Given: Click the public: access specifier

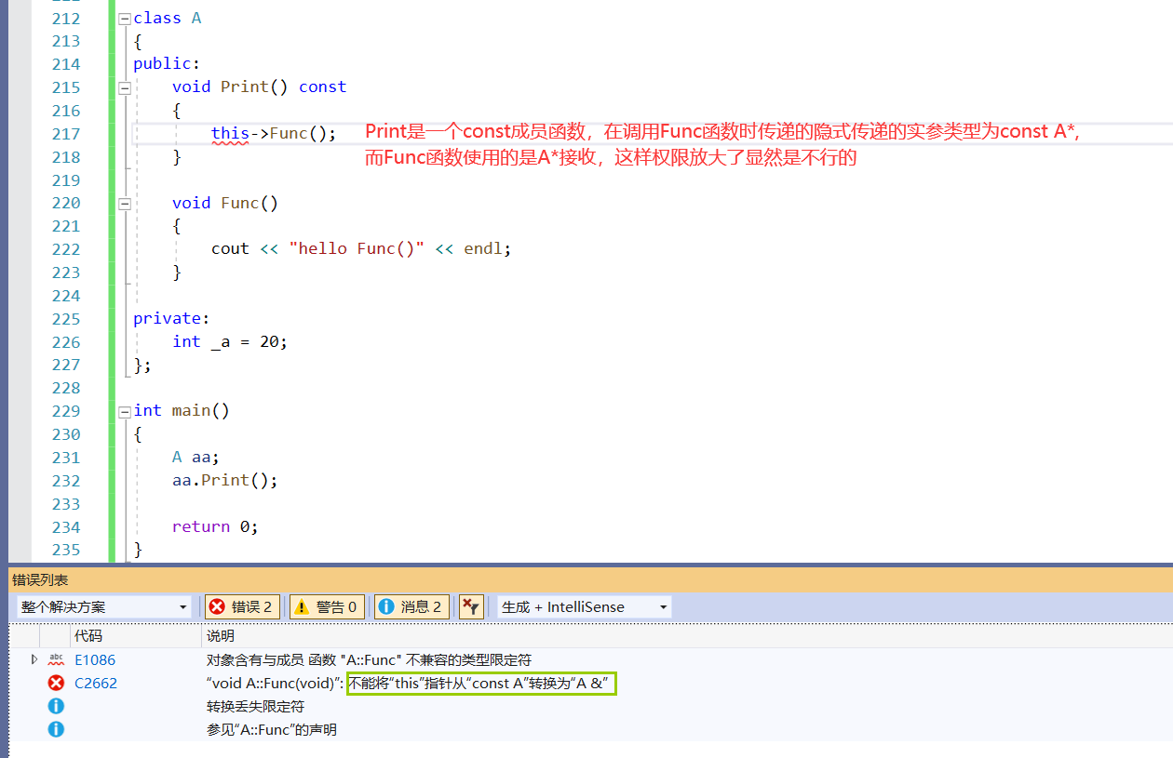Looking at the screenshot, I should [167, 63].
